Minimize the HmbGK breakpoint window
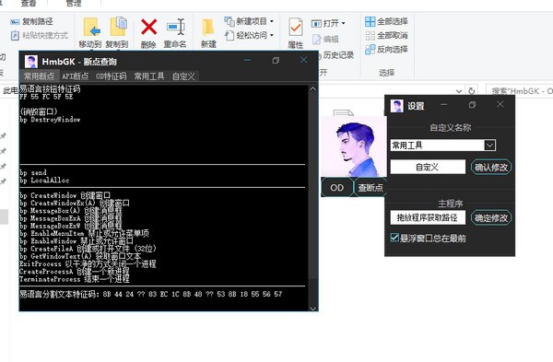The width and height of the screenshot is (553, 362). point(247,61)
